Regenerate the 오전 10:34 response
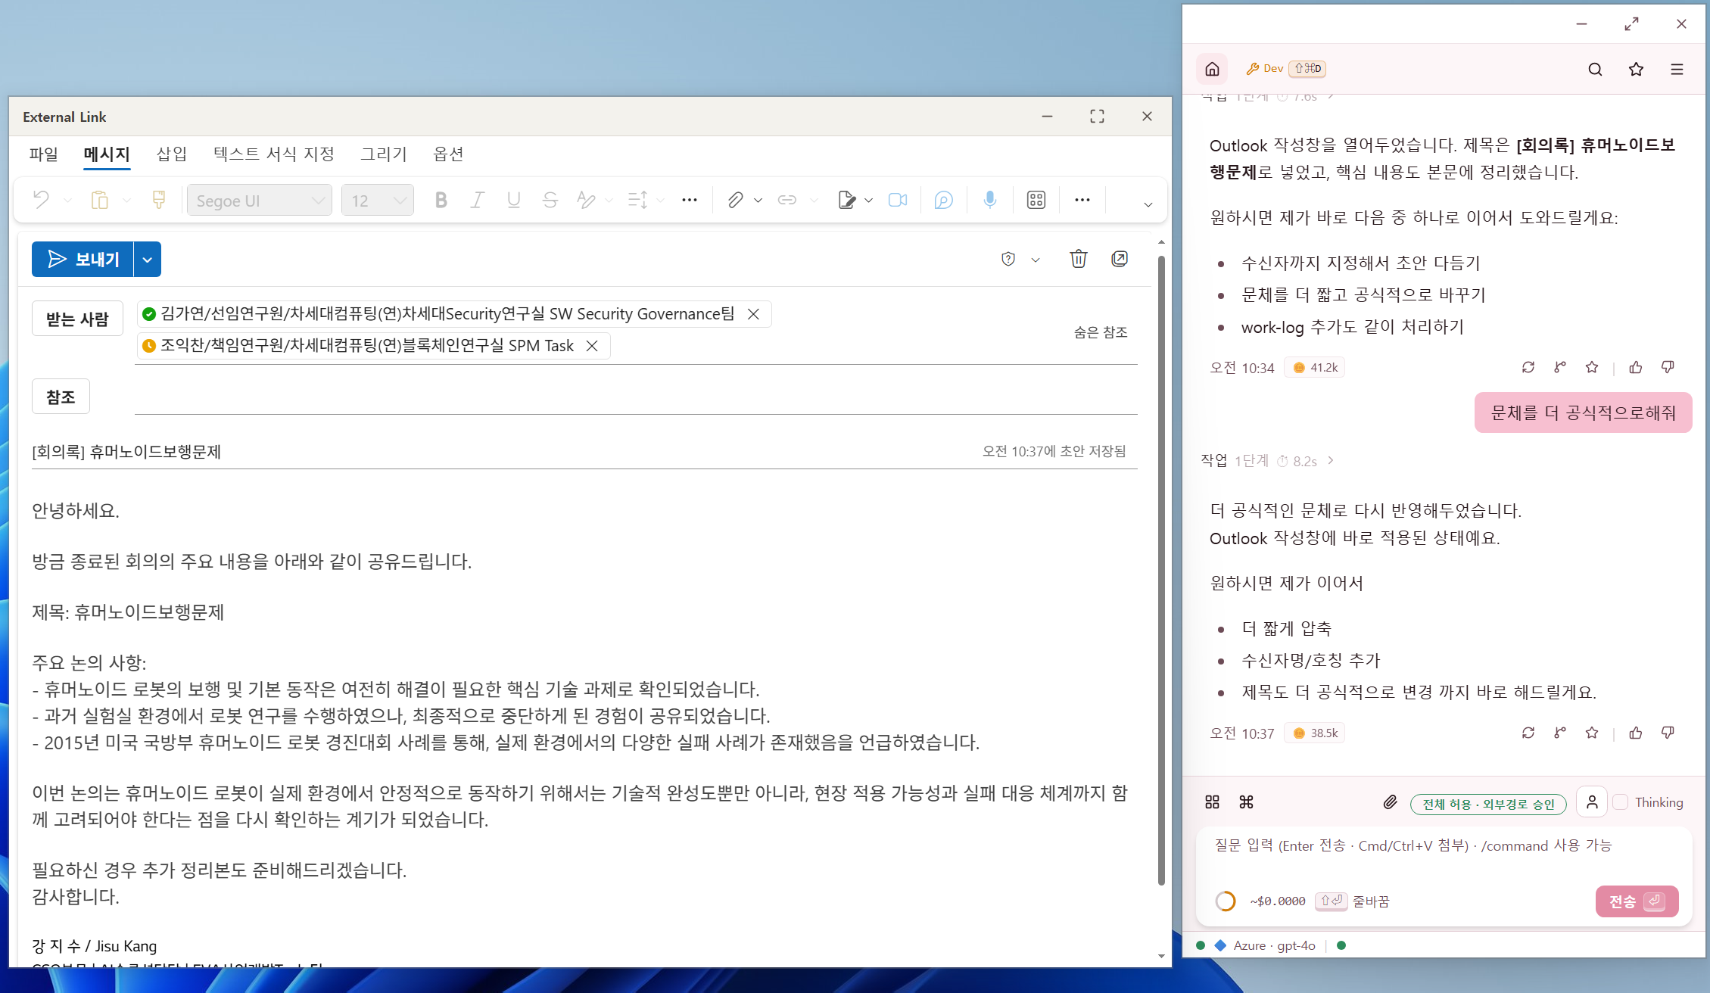 tap(1528, 367)
